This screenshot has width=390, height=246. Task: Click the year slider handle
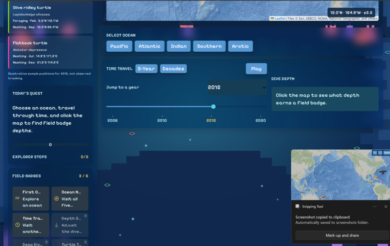click(x=213, y=107)
